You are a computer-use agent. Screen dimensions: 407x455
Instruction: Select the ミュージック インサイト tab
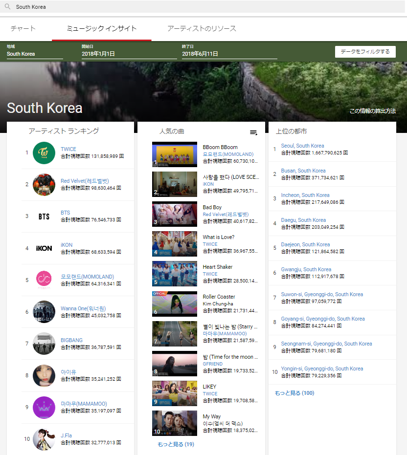[102, 28]
